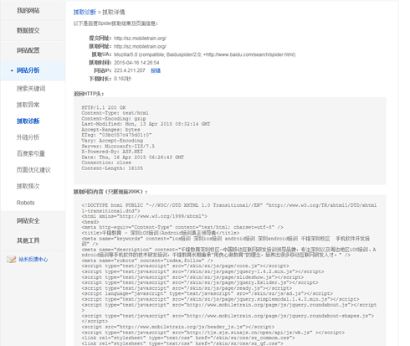
Task: Open Robots submenu item
Action: [x=25, y=203]
